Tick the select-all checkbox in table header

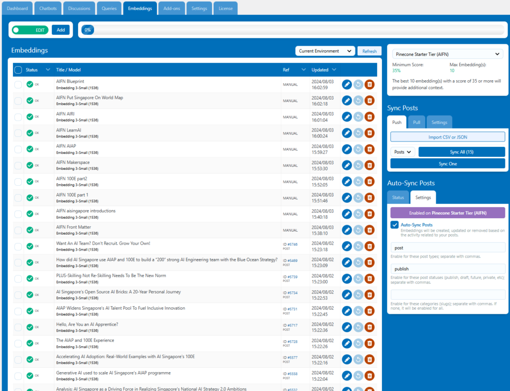(x=18, y=70)
